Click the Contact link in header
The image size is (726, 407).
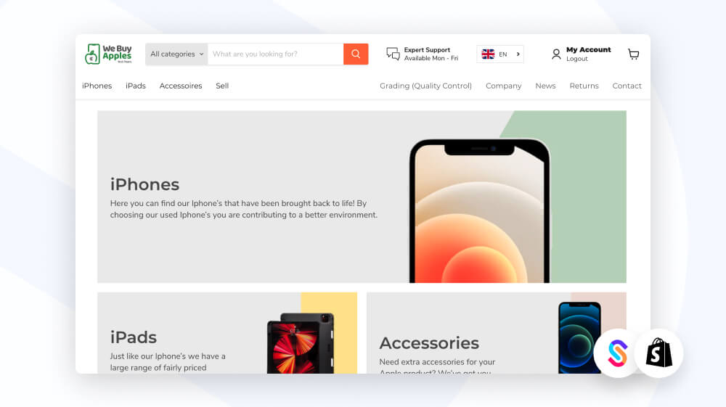coord(627,86)
